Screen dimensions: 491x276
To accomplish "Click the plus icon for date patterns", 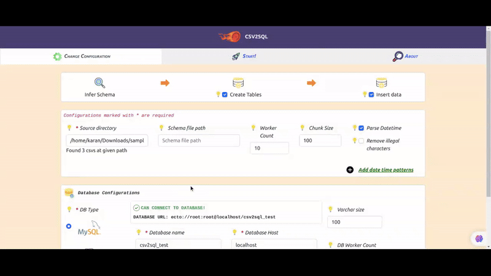I will click(350, 170).
